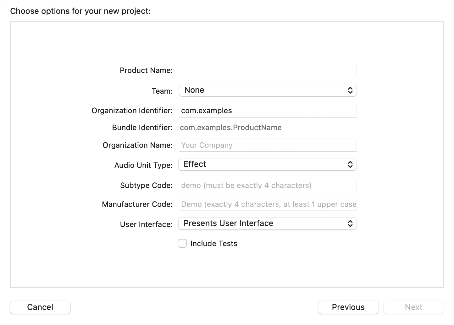Click the Bundle Identifier value text

[231, 128]
